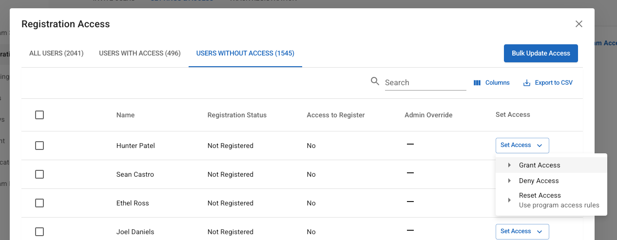Expand the Reset Access submenu arrow
The image size is (617, 240).
[509, 200]
